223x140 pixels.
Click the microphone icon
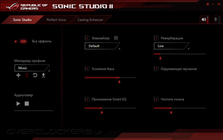coord(216,19)
